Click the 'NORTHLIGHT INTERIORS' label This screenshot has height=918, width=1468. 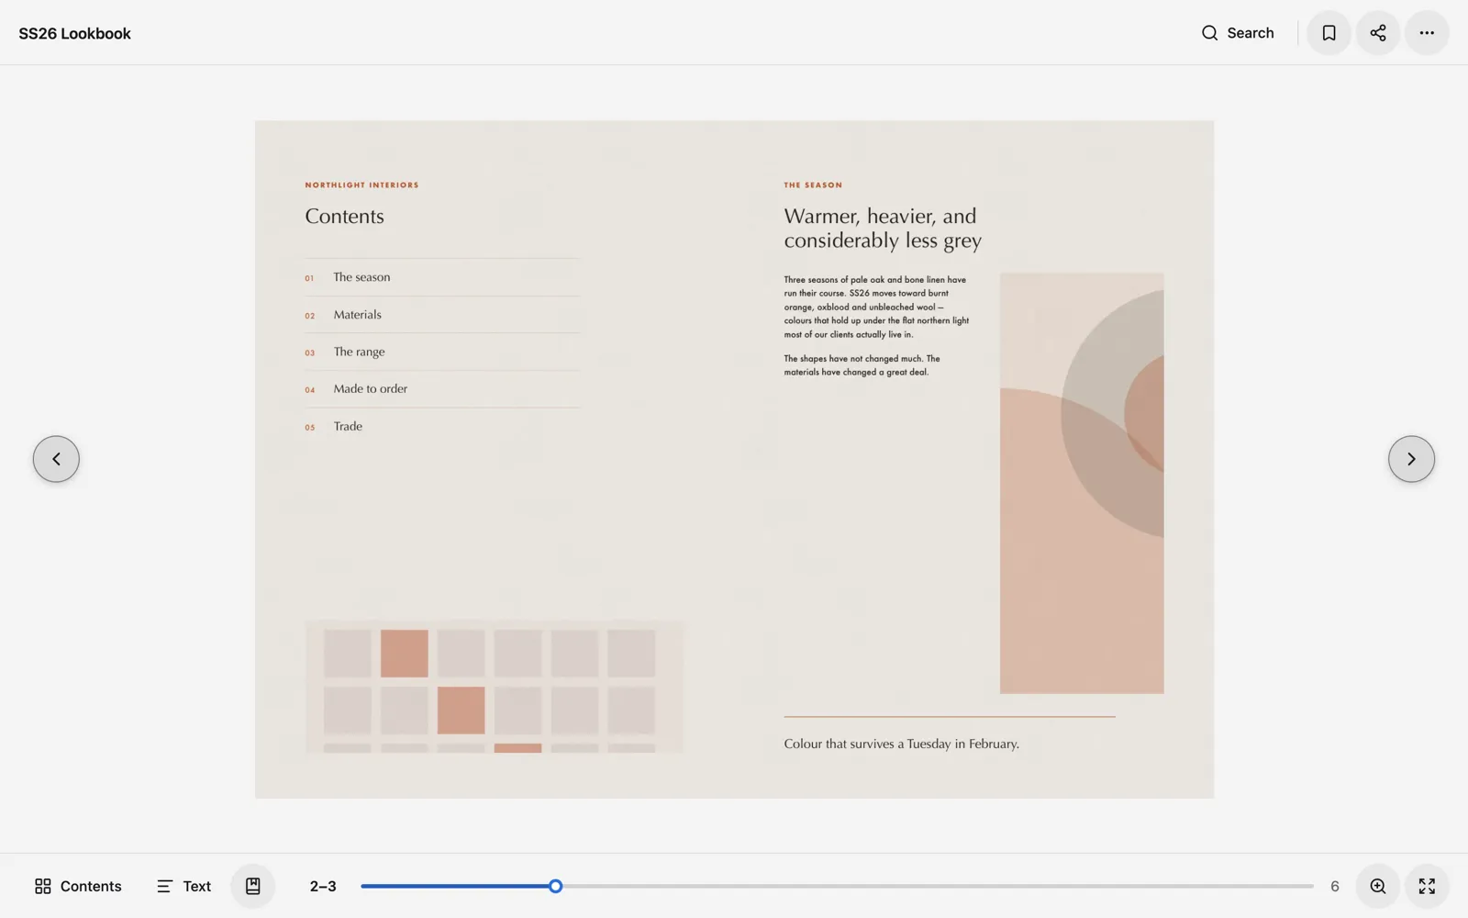point(361,185)
